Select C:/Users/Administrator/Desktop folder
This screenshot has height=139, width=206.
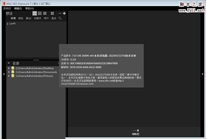tap(35, 68)
